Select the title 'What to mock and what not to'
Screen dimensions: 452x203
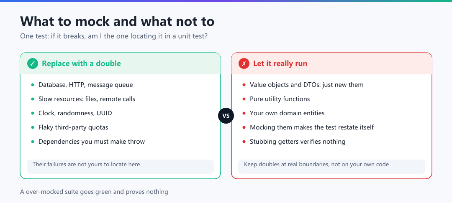pos(117,22)
